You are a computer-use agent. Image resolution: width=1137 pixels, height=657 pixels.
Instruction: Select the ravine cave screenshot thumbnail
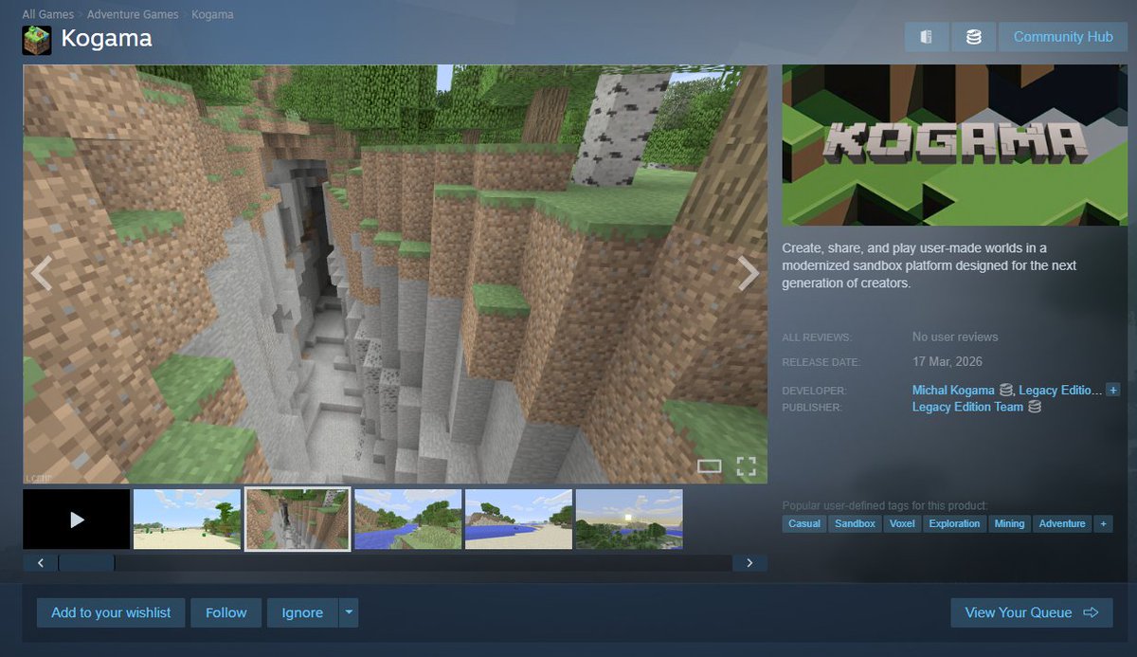298,520
